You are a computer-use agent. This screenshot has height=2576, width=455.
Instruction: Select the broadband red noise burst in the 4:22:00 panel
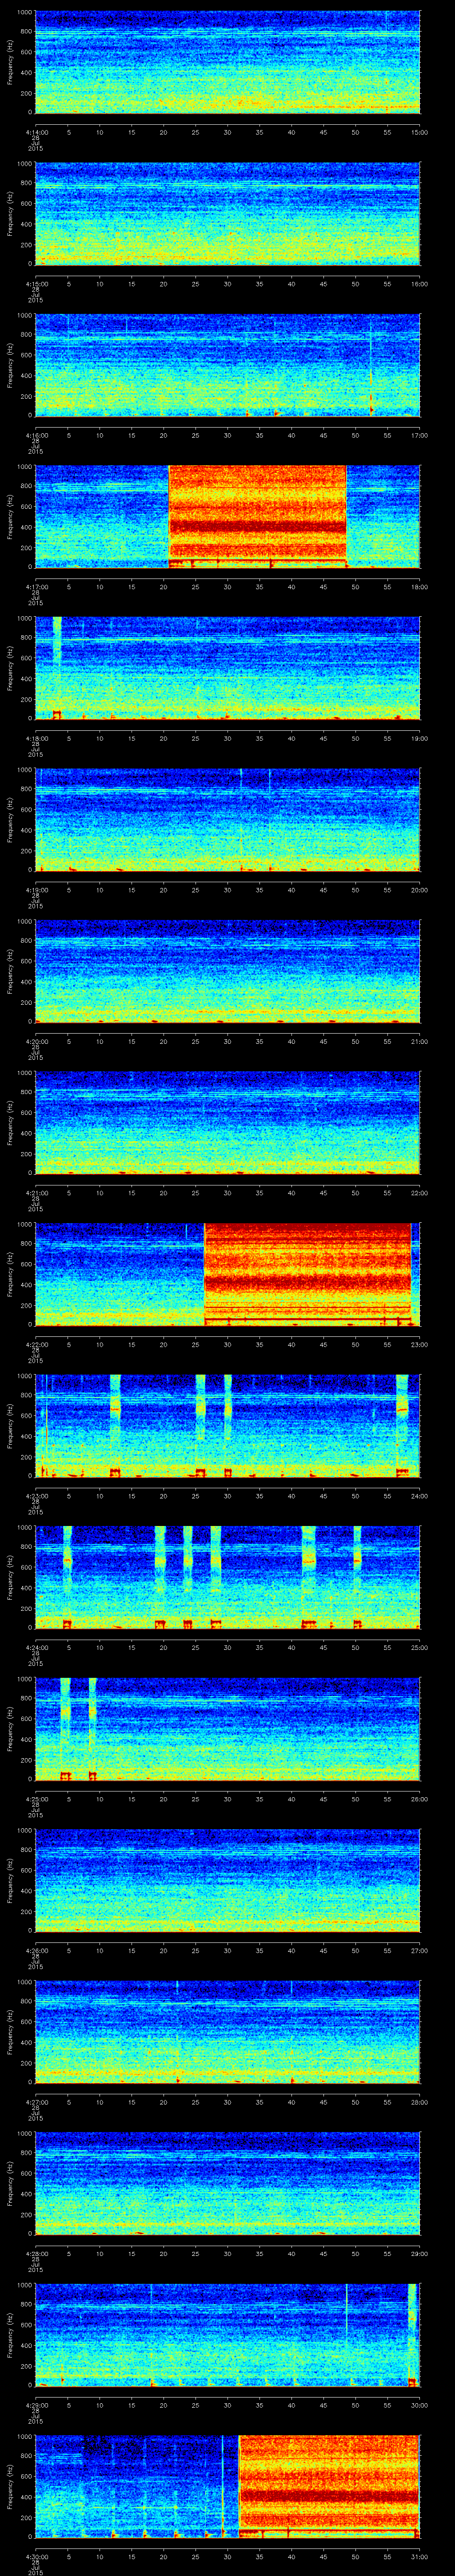coord(308,1273)
